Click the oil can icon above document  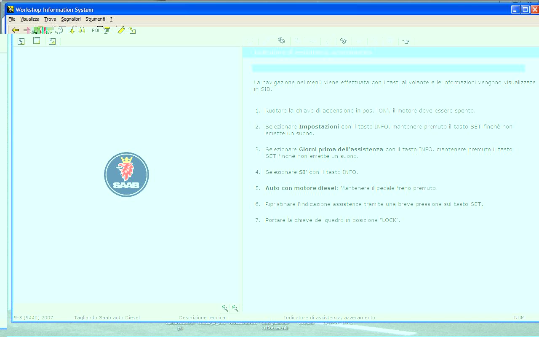[x=406, y=41]
